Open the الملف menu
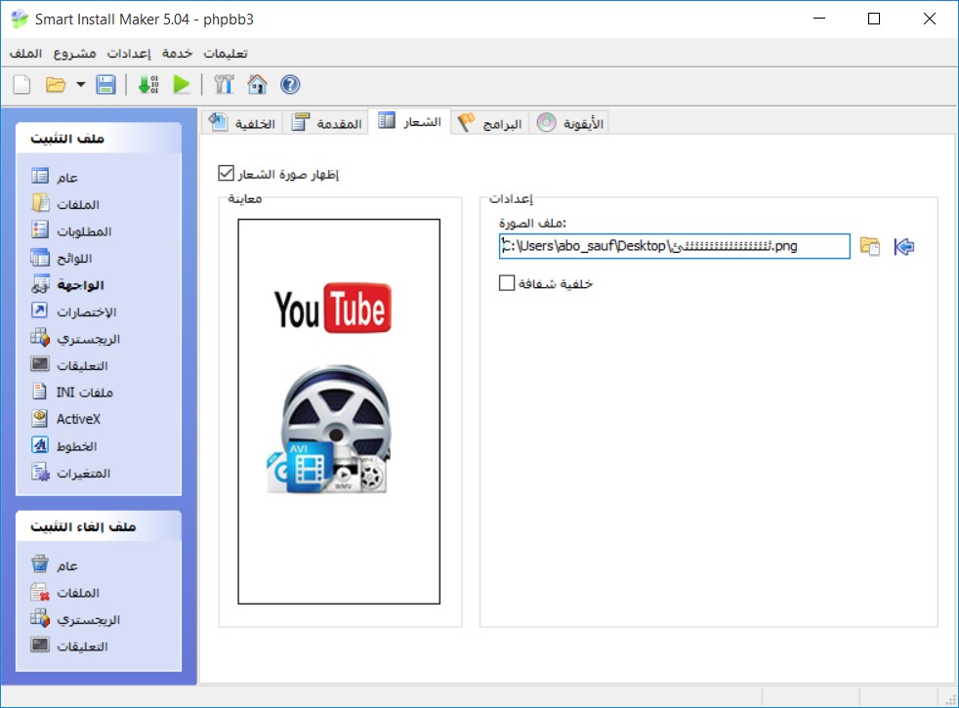The width and height of the screenshot is (959, 708). click(x=25, y=54)
